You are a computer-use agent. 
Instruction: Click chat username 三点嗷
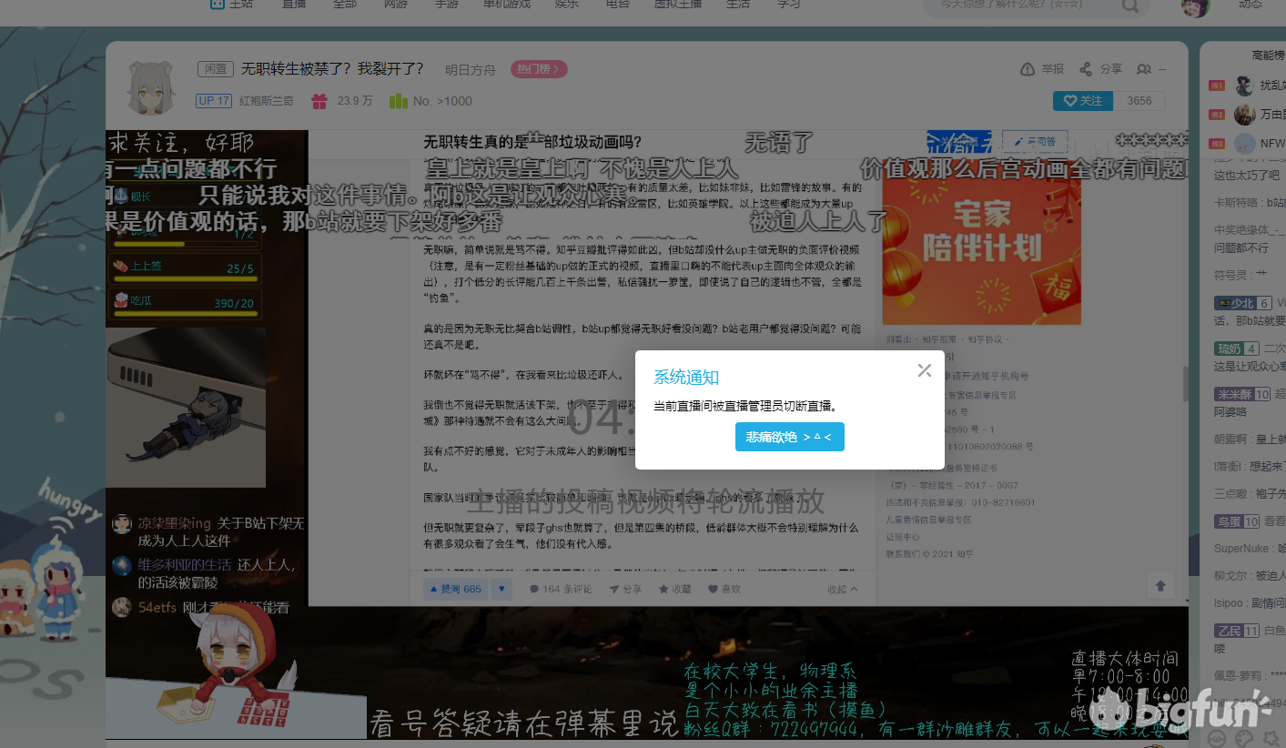[x=1230, y=494]
